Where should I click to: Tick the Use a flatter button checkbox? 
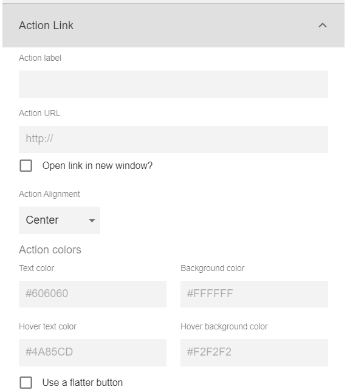click(x=26, y=383)
